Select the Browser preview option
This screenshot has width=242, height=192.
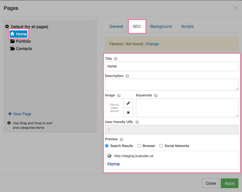tap(139, 146)
